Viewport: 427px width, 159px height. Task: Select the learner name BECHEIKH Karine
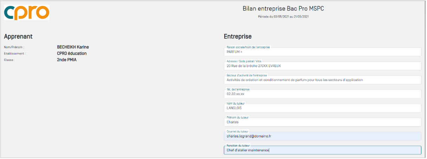click(x=73, y=47)
